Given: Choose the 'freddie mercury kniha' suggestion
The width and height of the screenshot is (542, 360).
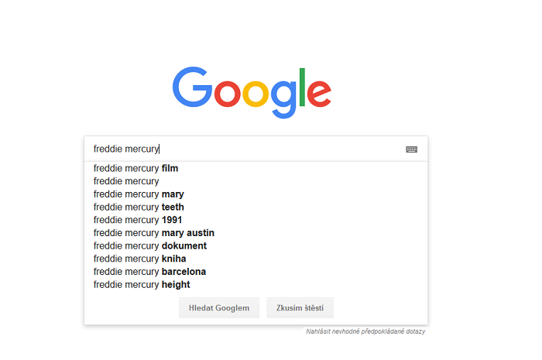Looking at the screenshot, I should 139,259.
